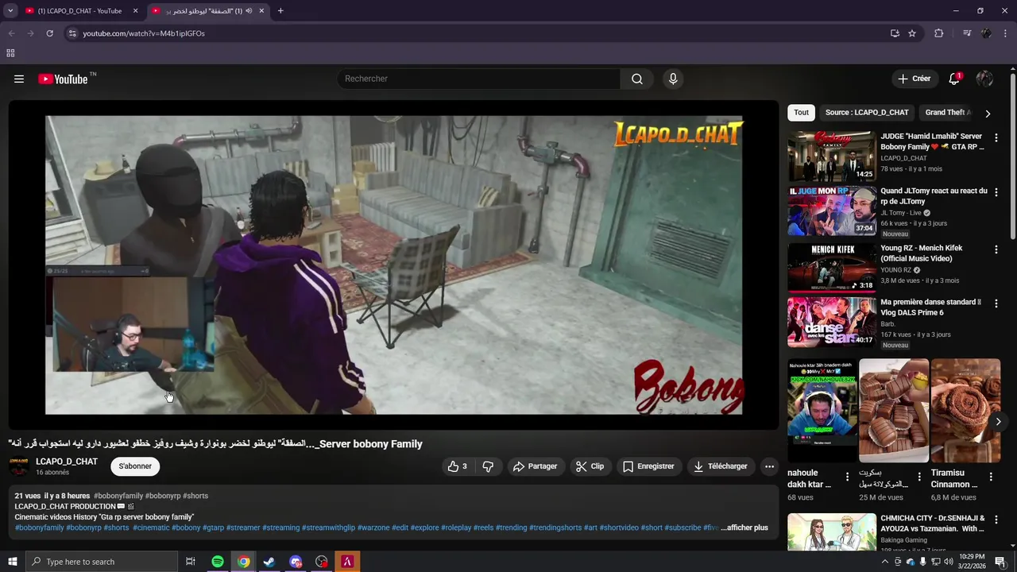The width and height of the screenshot is (1017, 572).
Task: Show hidden system tray icons
Action: (885, 562)
